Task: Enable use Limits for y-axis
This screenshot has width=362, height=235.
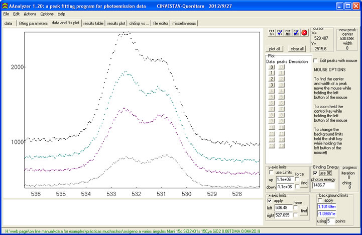Action: [x=272, y=172]
